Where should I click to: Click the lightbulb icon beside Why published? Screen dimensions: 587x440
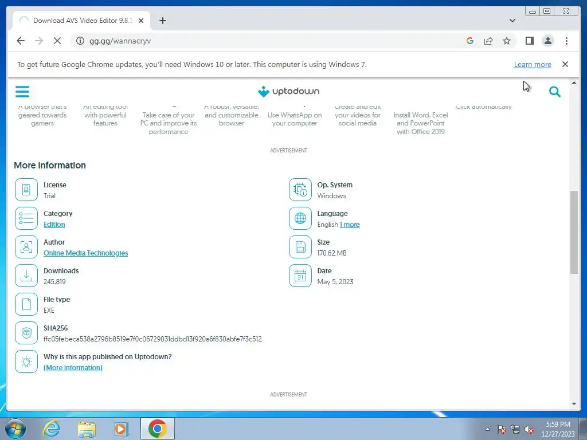(x=26, y=362)
